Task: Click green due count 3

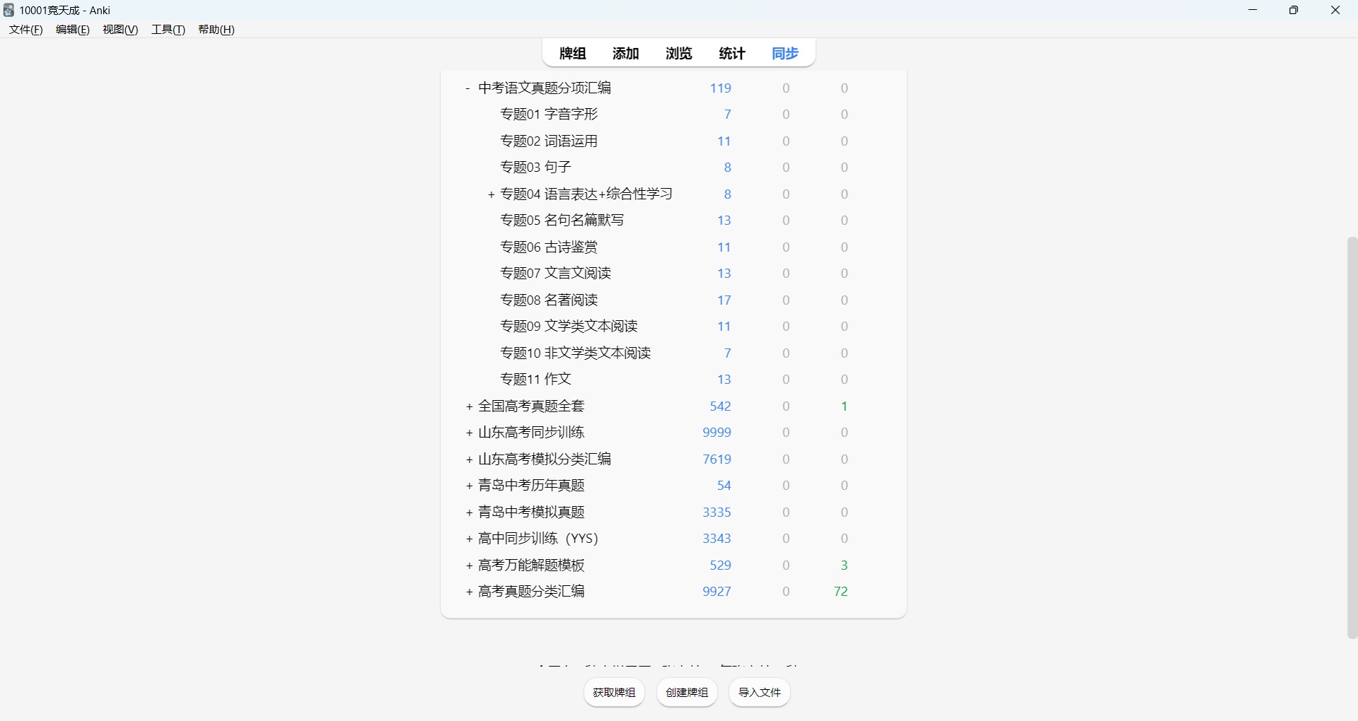Action: tap(845, 565)
